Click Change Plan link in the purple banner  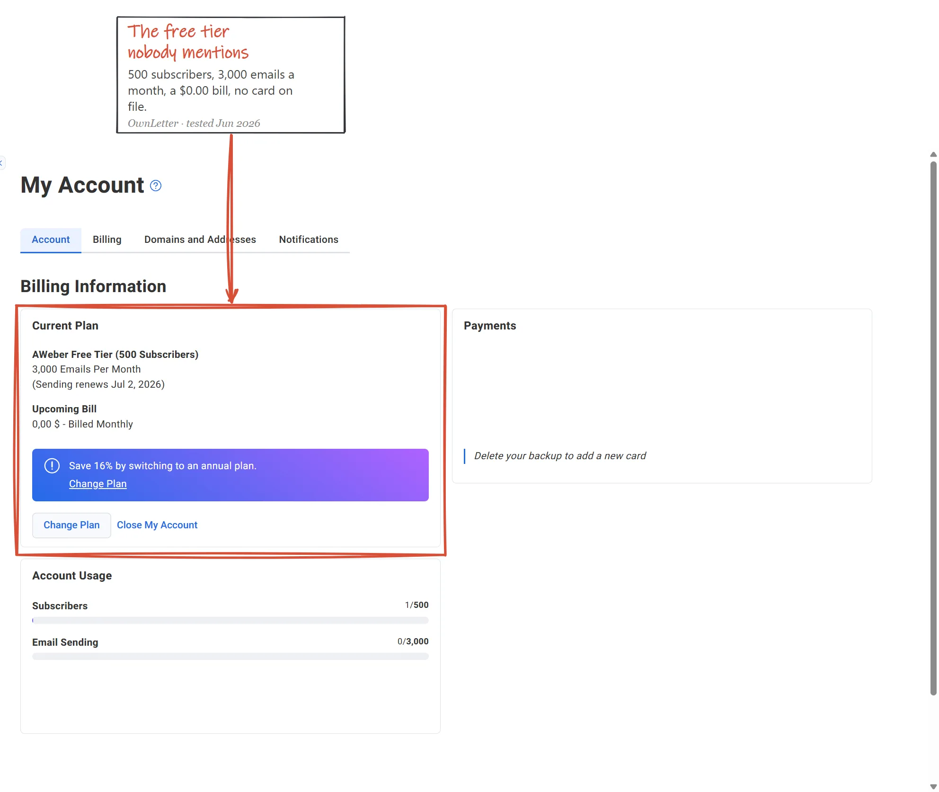[x=98, y=484]
